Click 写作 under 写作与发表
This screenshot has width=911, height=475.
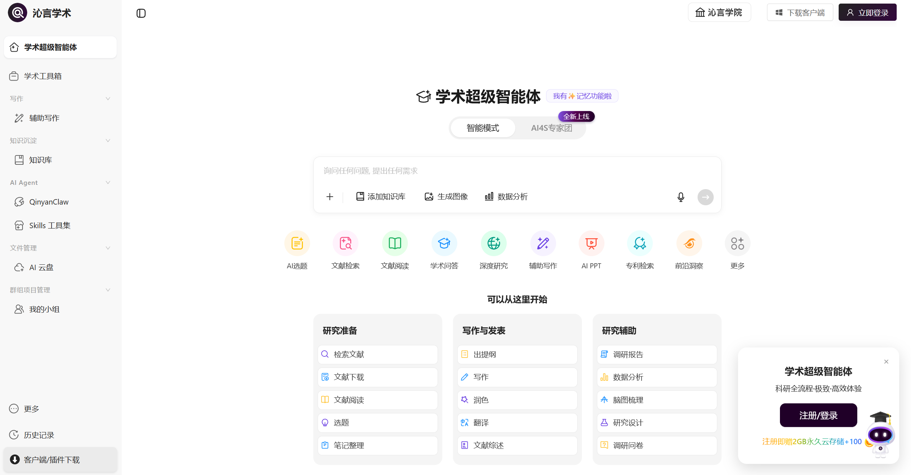pyautogui.click(x=517, y=377)
